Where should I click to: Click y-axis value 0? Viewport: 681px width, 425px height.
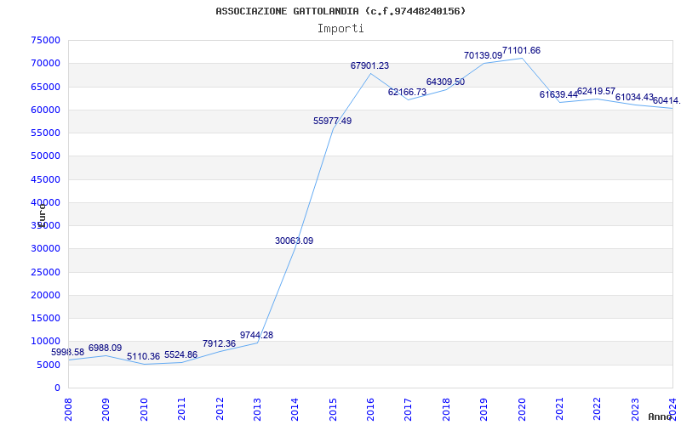click(57, 388)
